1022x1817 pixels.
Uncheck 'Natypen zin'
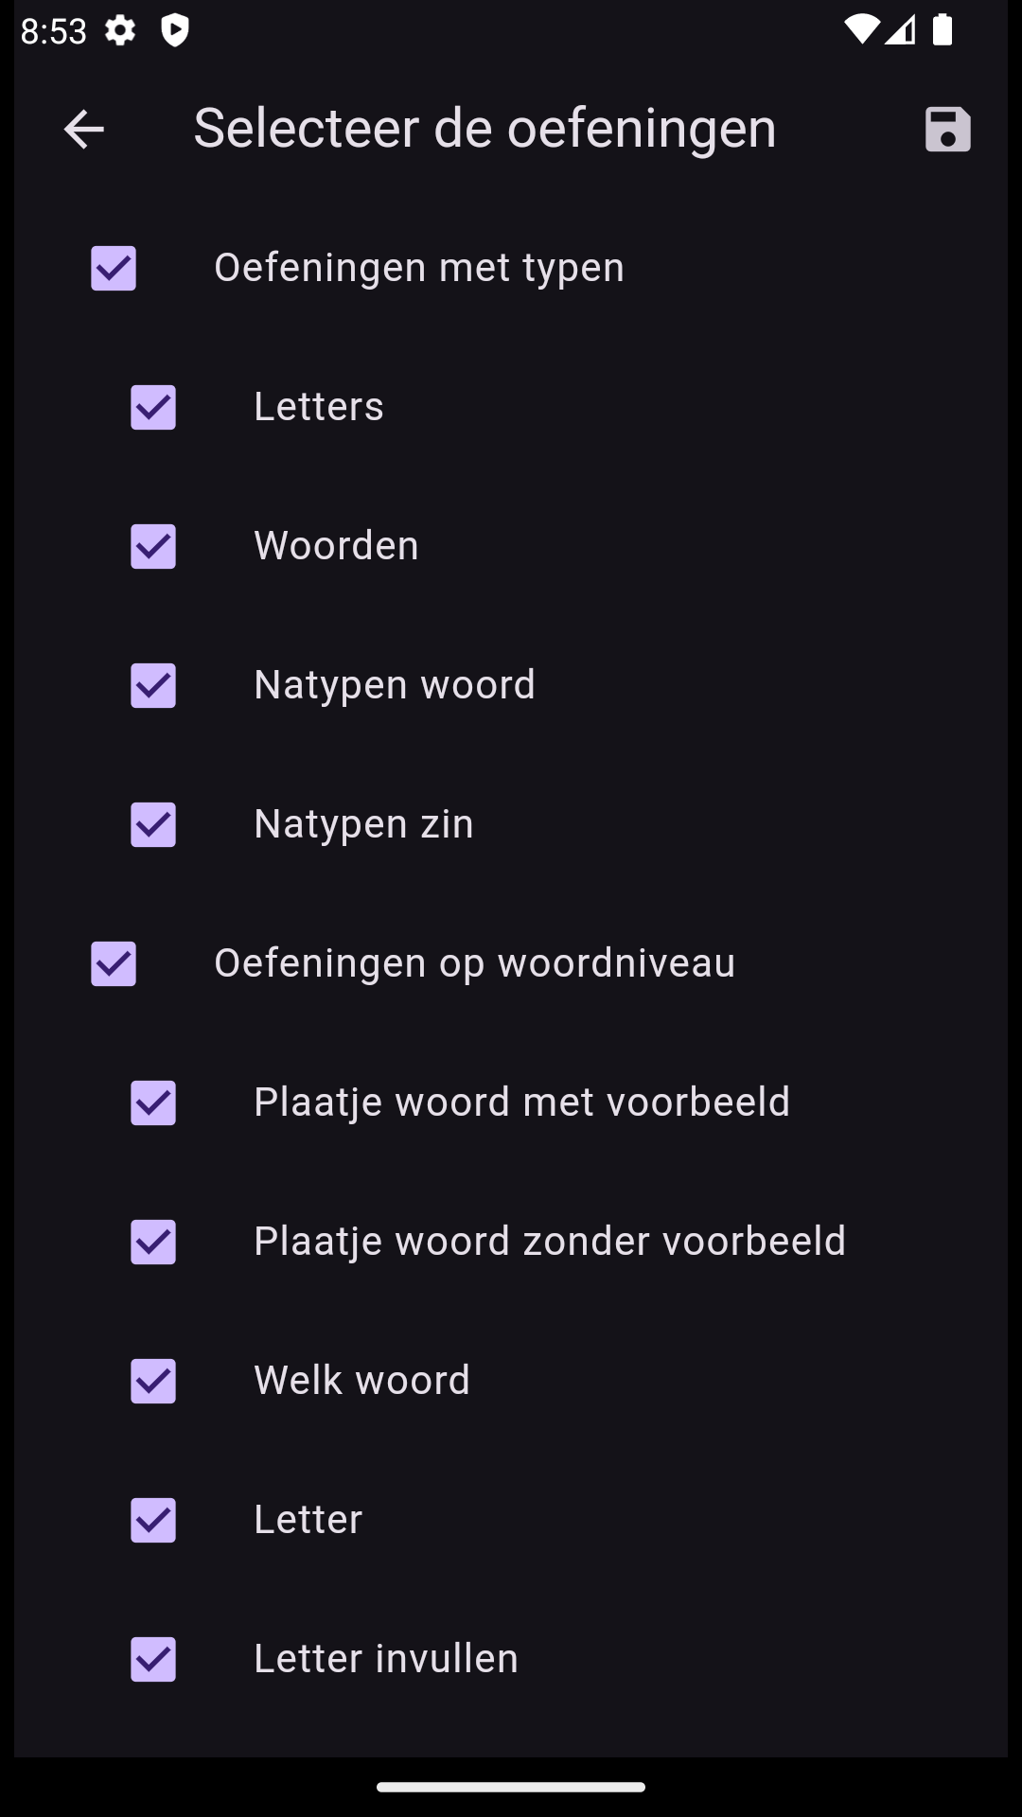[153, 825]
